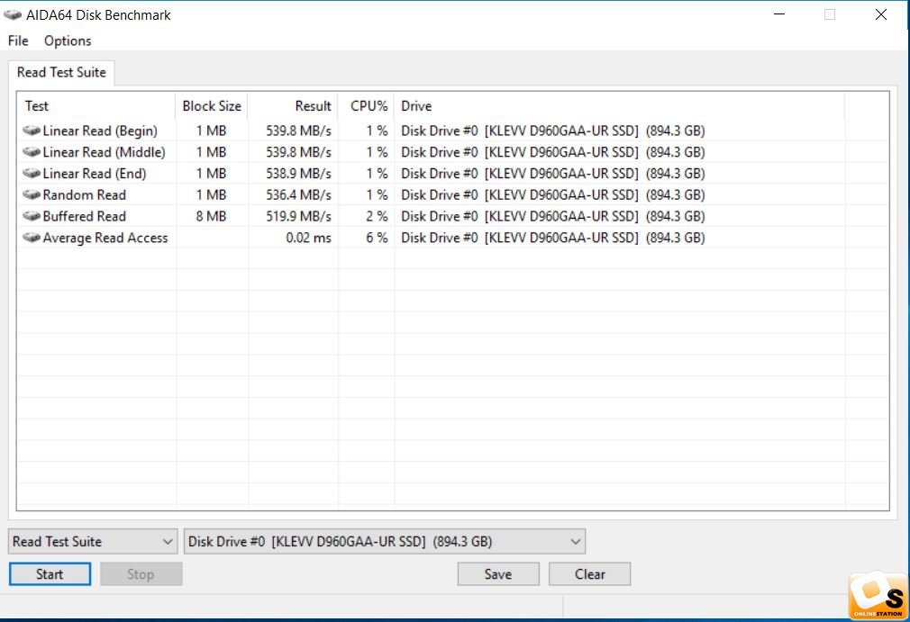Click the disk icon beside Random Read
The height and width of the screenshot is (622, 910).
[32, 194]
